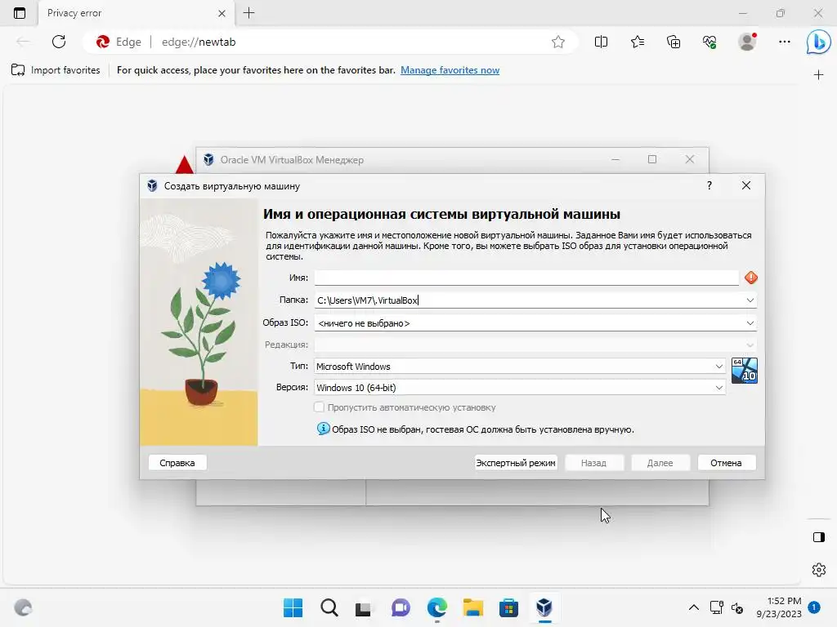Click the Справка help button

[x=177, y=463]
